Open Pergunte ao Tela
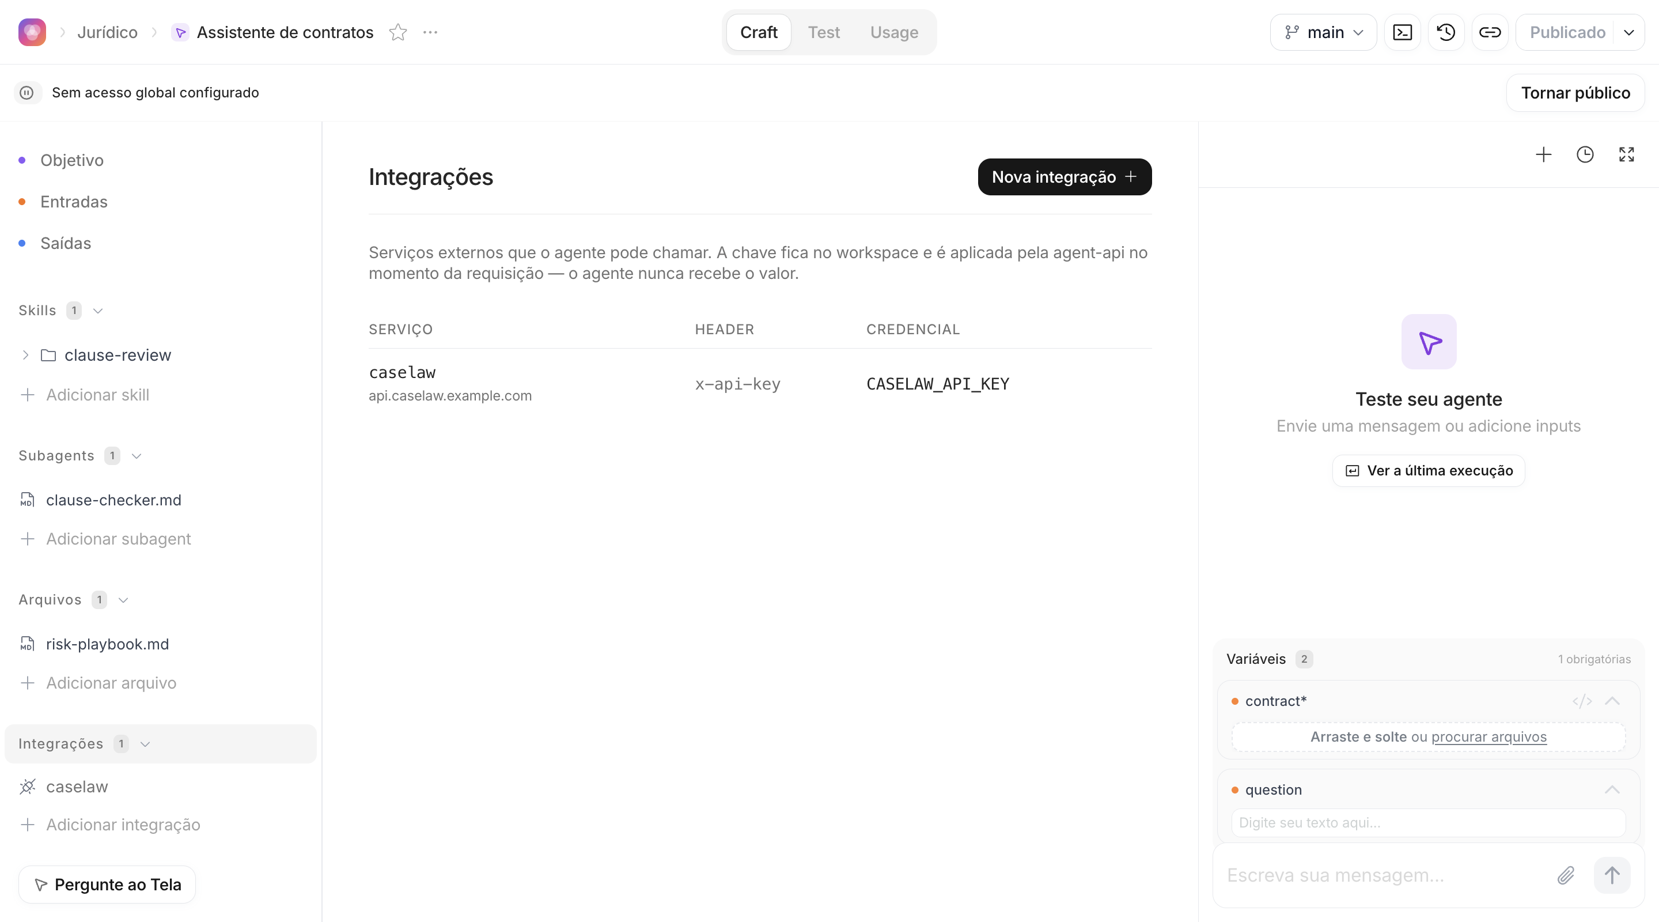The width and height of the screenshot is (1659, 922). coord(107,885)
